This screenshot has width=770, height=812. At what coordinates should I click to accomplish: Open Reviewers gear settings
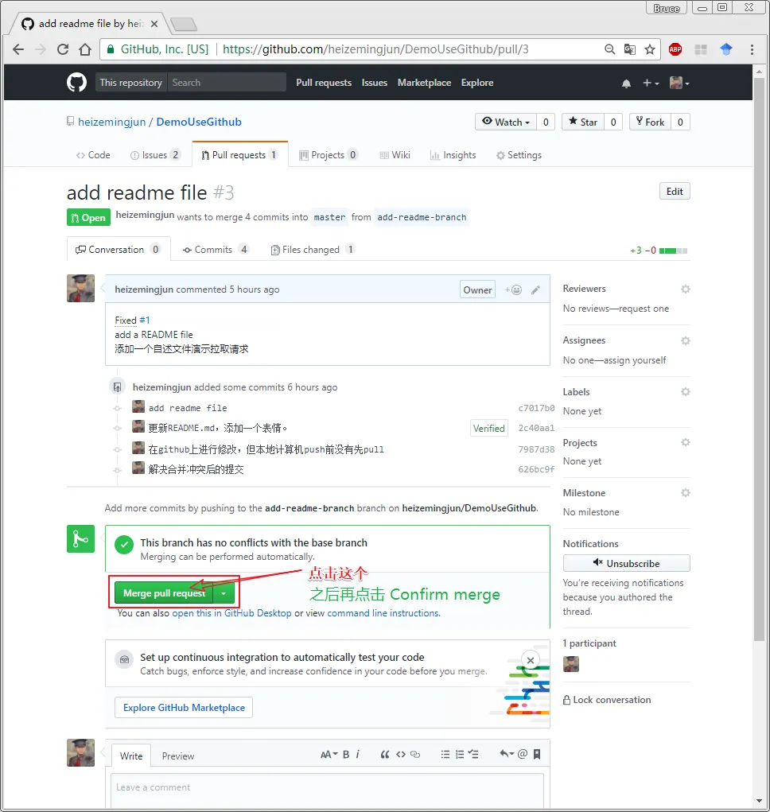point(686,289)
